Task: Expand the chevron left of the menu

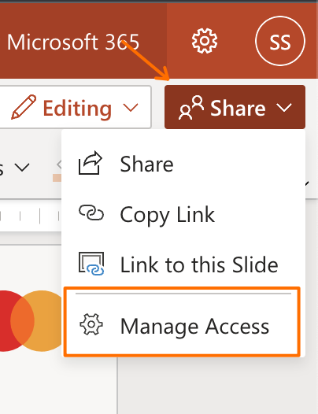Action: [x=22, y=168]
